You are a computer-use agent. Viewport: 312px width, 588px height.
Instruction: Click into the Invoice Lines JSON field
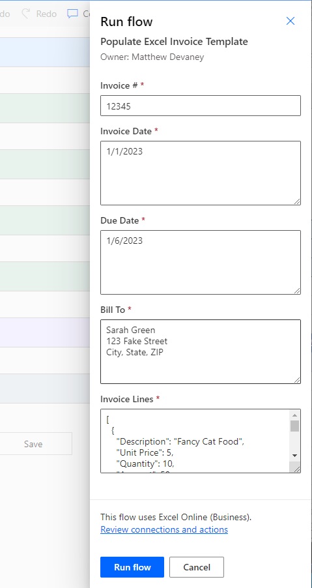tap(195, 441)
